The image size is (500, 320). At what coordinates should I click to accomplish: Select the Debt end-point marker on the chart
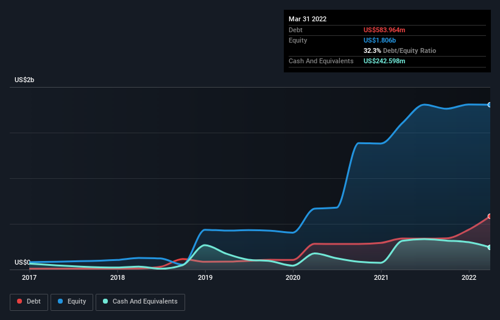click(490, 217)
